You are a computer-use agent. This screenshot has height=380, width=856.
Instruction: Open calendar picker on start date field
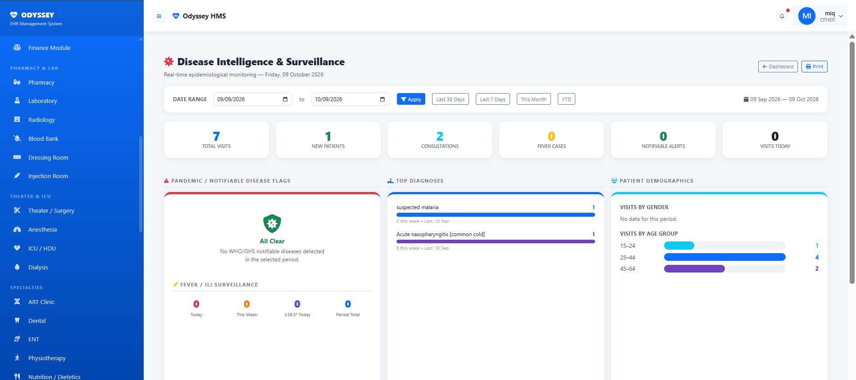(x=285, y=99)
